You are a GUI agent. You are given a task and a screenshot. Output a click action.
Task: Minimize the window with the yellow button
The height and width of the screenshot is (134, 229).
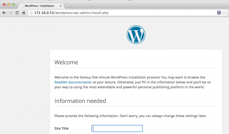pos(9,5)
